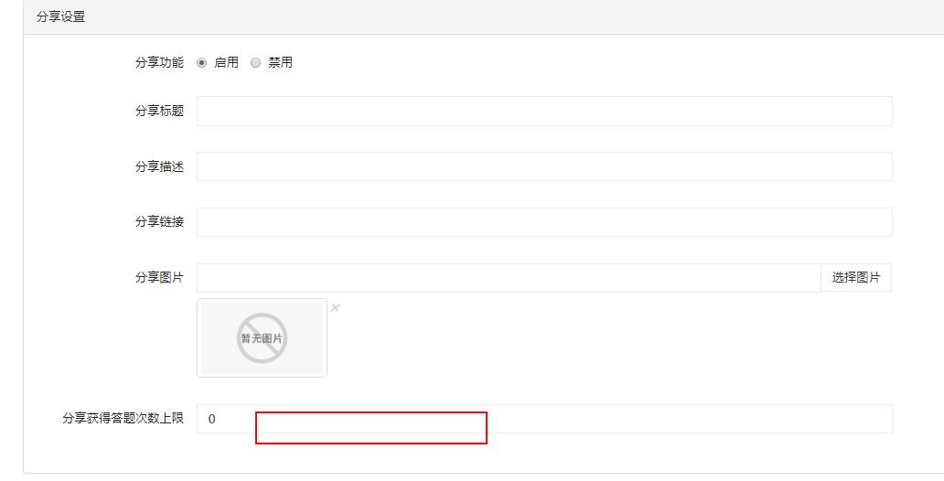The width and height of the screenshot is (944, 481).
Task: Click the 分享图片 path input box
Action: (509, 277)
